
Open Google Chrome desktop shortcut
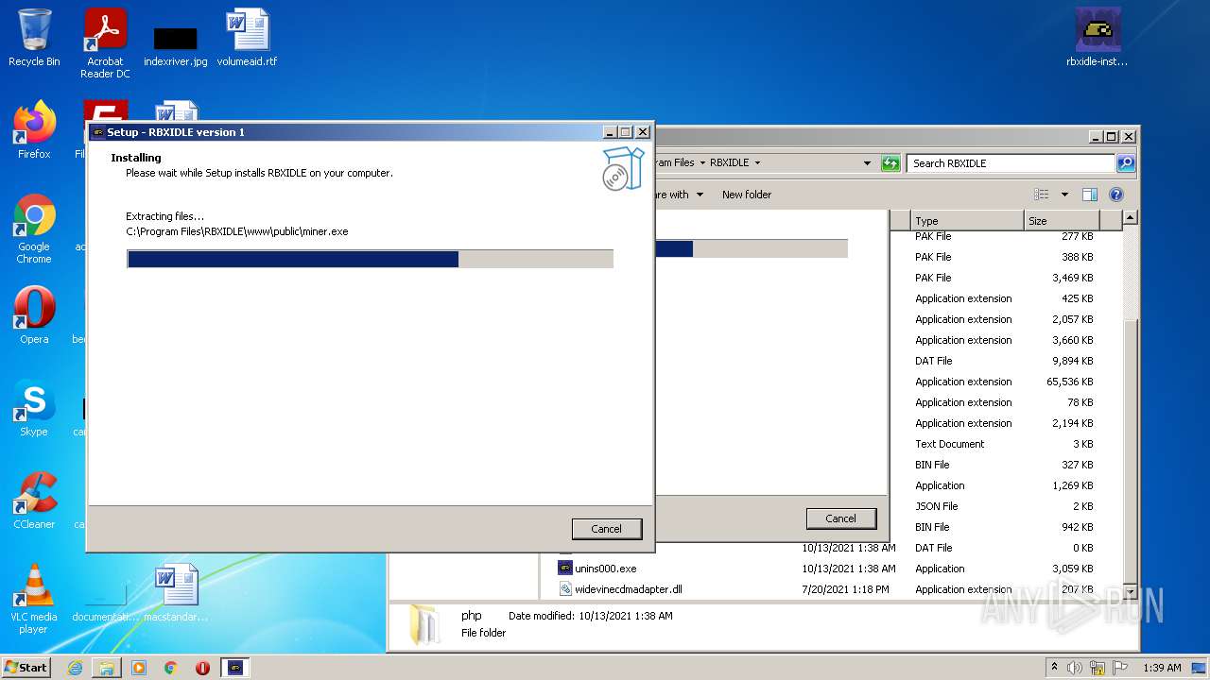click(34, 229)
